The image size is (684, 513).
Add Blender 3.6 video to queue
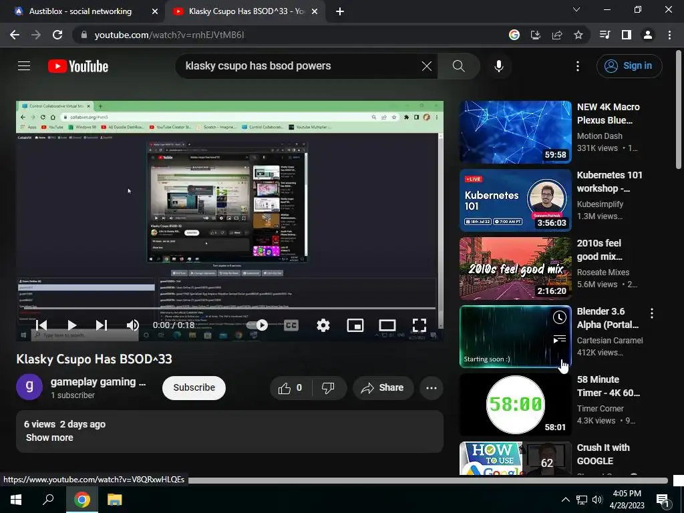click(559, 339)
